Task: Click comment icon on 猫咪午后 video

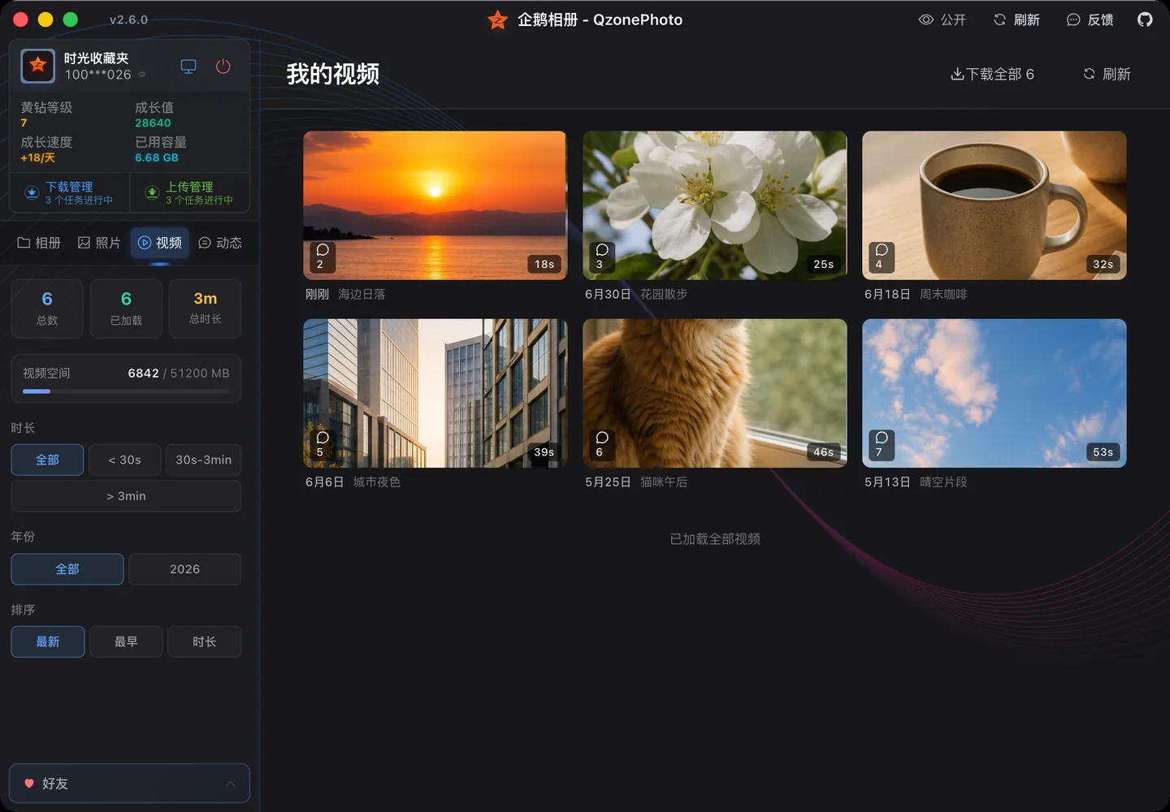Action: (602, 438)
